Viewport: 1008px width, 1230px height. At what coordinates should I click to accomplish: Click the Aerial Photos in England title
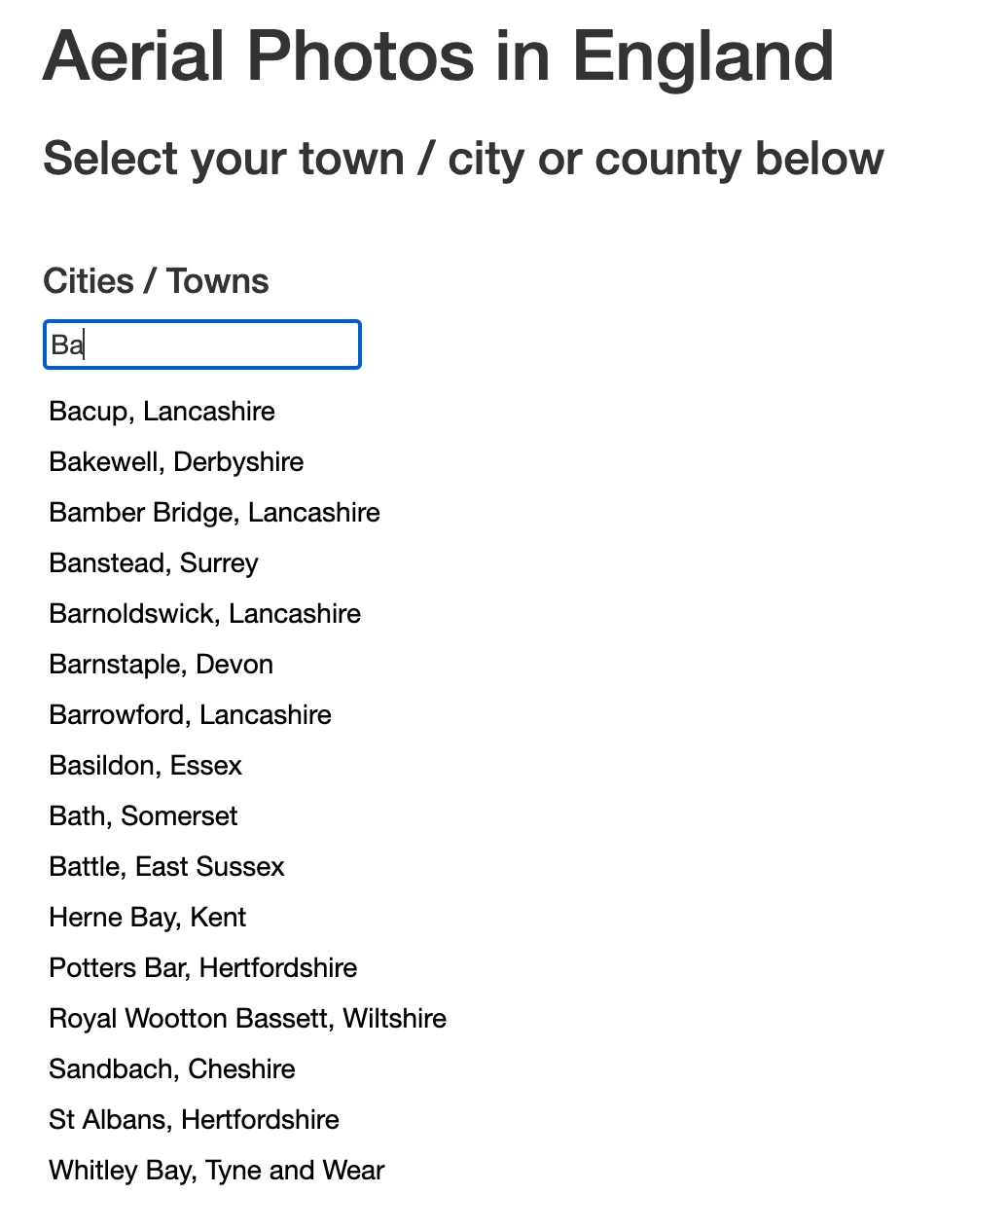pos(438,56)
